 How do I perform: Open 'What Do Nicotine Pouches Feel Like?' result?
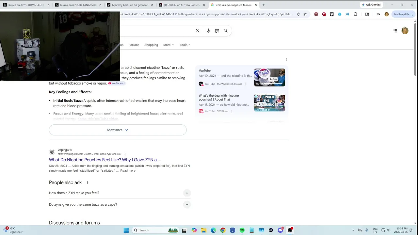105,160
